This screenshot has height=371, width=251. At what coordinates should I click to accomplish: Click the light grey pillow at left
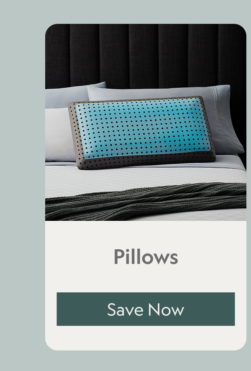tap(58, 134)
